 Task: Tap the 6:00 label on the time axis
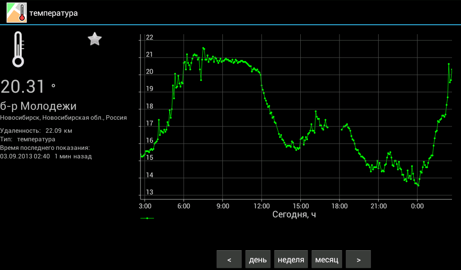184,206
